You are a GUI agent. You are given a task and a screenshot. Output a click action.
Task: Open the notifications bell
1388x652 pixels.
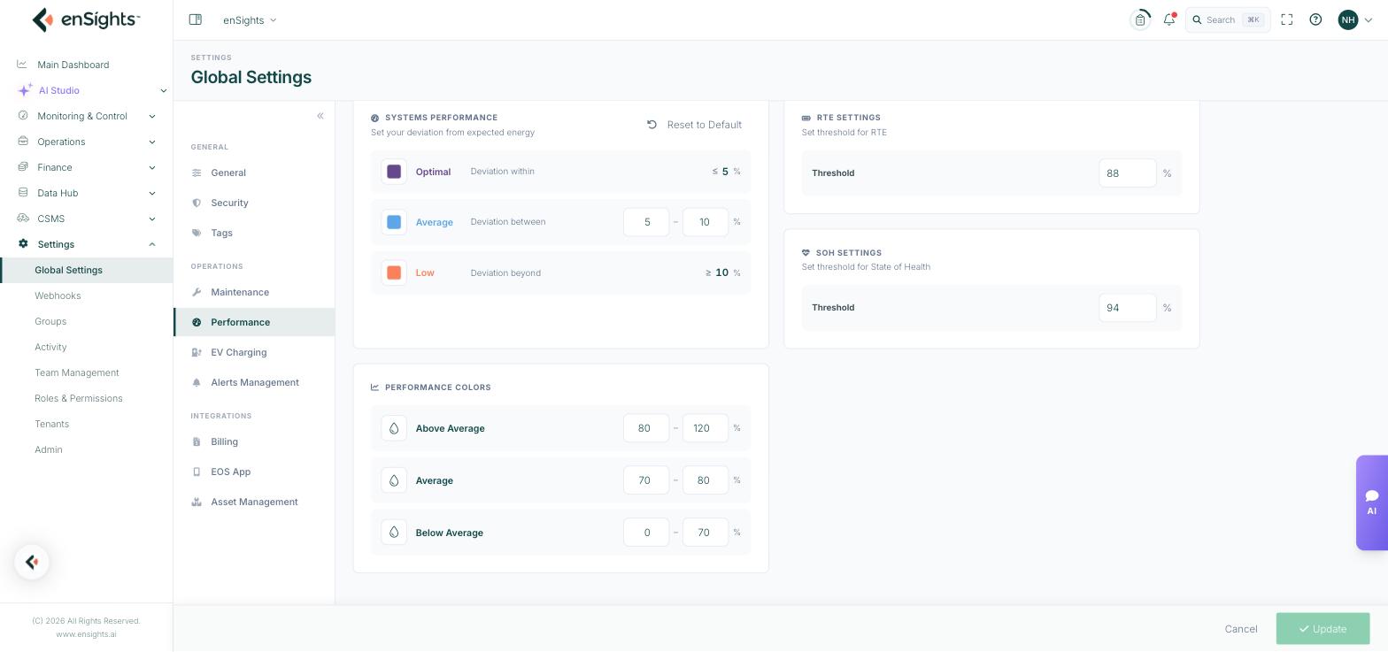1169,19
